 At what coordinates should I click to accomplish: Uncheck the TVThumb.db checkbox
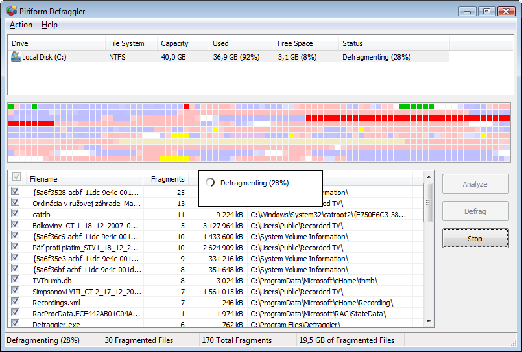pos(15,279)
